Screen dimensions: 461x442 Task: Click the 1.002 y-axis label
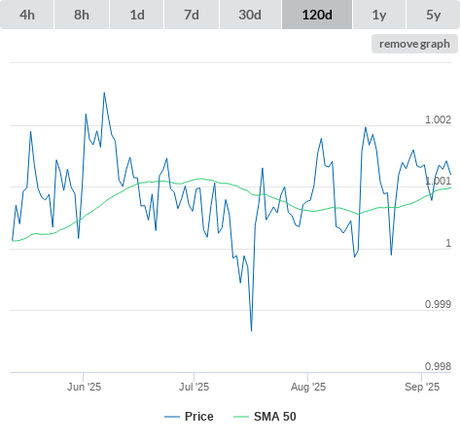(438, 119)
